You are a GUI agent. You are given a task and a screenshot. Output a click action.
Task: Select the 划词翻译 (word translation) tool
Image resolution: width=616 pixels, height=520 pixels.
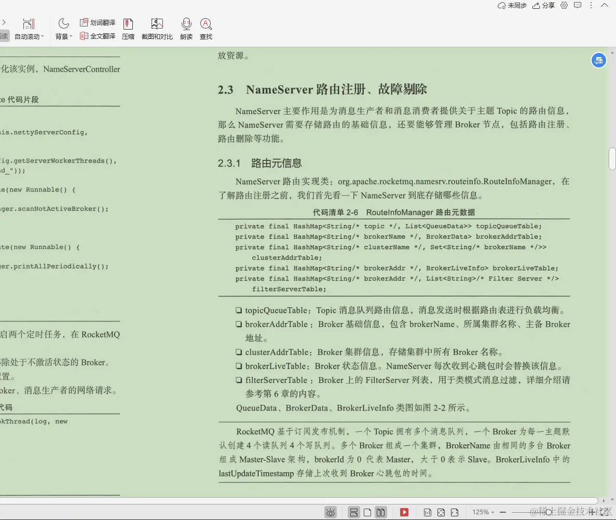coord(98,23)
